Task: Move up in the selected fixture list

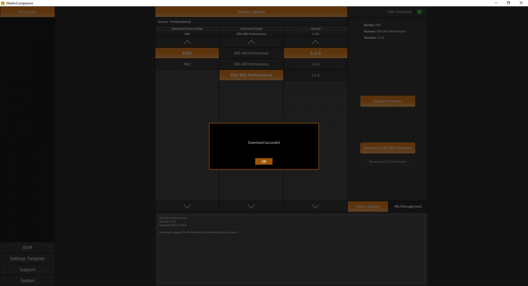Action: (x=251, y=42)
